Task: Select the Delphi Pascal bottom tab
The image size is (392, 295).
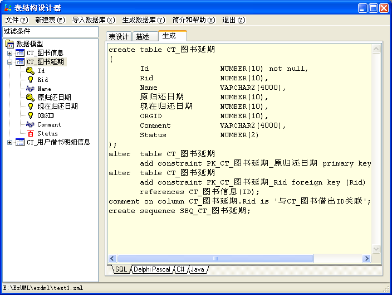Action: (152, 269)
